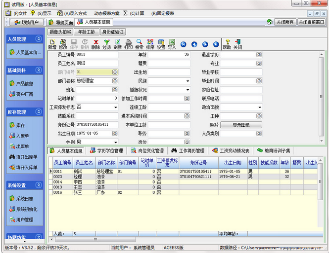Switch to the 导航页面 tab

pyautogui.click(x=60, y=22)
